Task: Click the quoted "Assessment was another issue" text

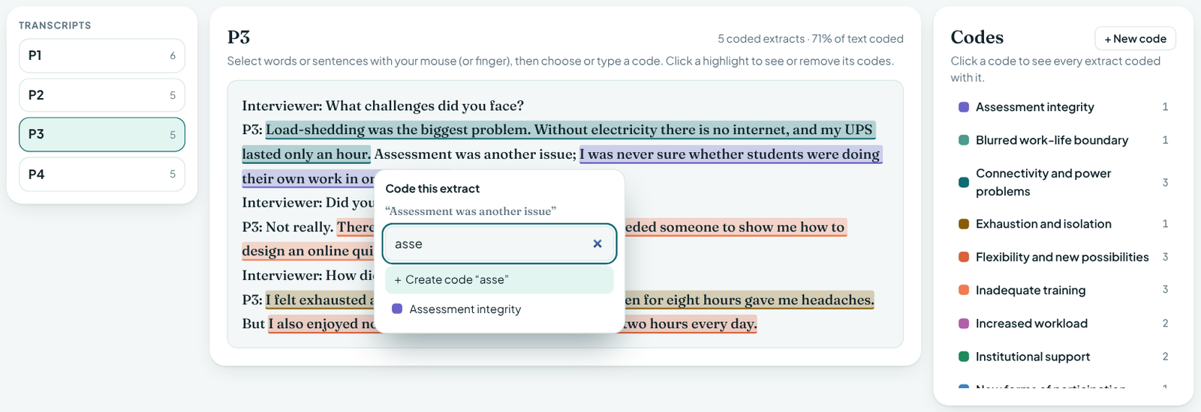Action: pos(471,211)
